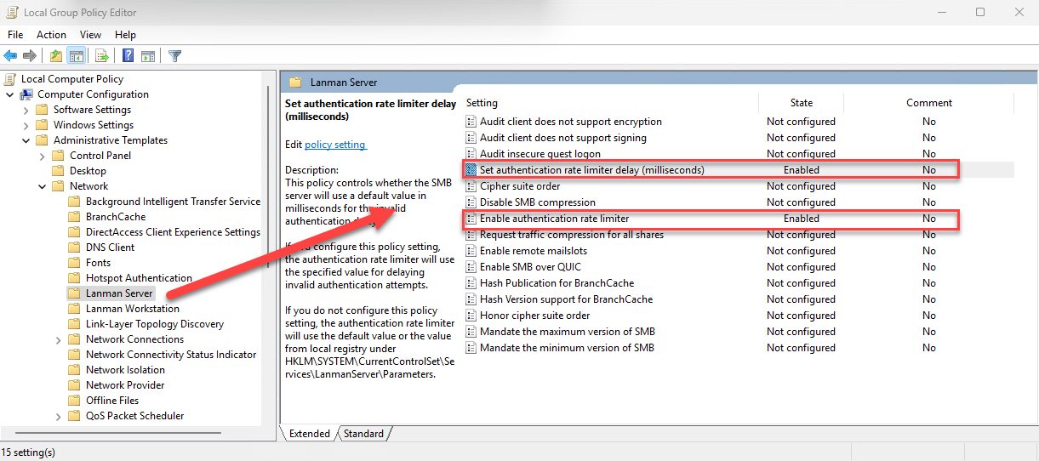Expand the Software Settings node
The width and height of the screenshot is (1039, 461).
[x=26, y=110]
